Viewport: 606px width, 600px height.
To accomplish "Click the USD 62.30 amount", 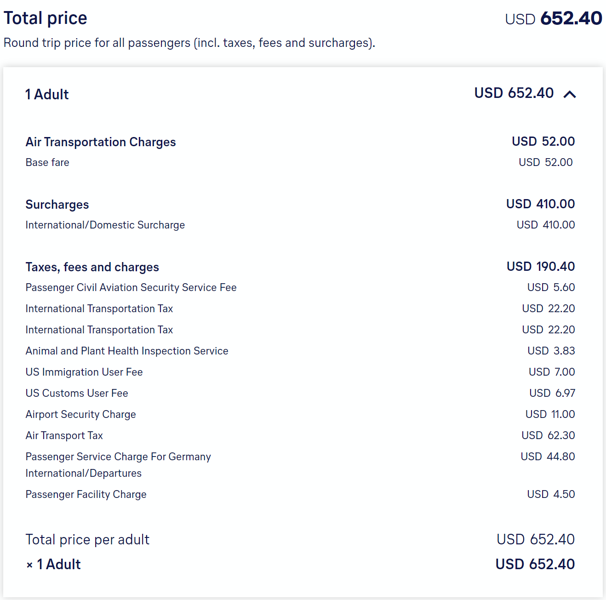I will click(548, 435).
